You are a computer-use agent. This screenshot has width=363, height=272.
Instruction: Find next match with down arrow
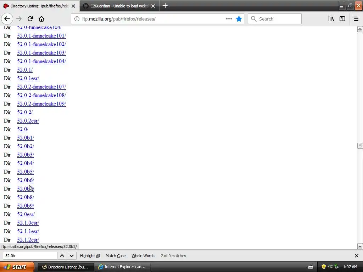tap(72, 256)
